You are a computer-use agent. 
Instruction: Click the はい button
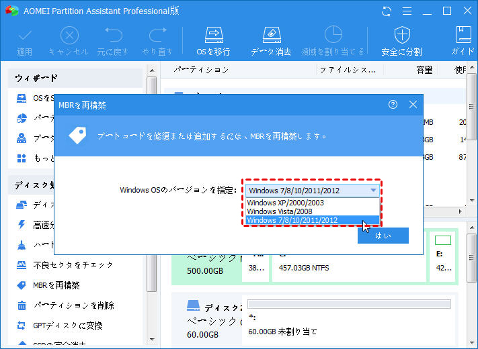[x=383, y=236]
